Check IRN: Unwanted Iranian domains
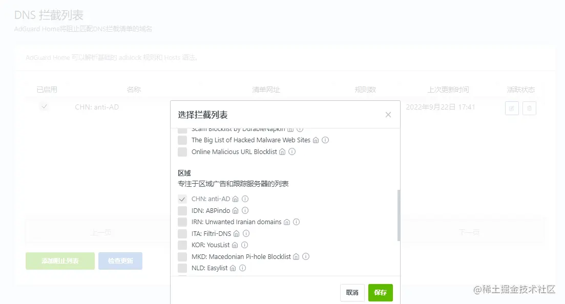 coord(182,222)
